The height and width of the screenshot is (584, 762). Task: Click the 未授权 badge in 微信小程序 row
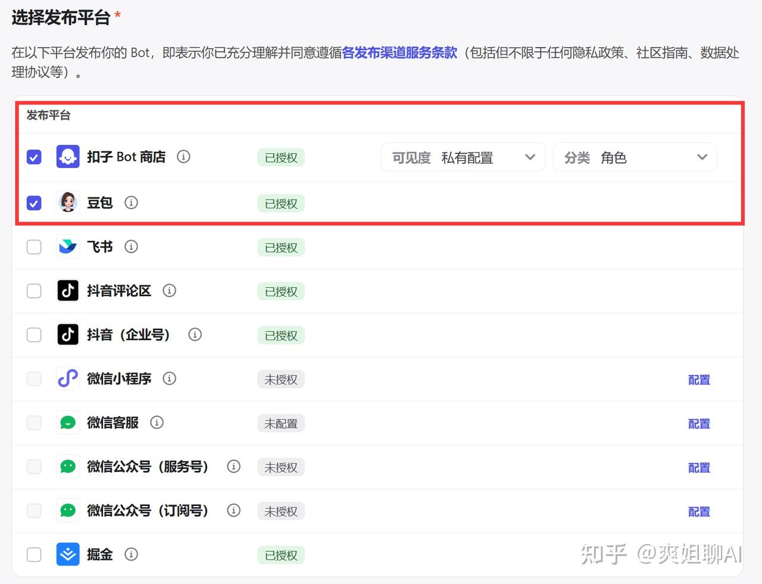tap(281, 380)
